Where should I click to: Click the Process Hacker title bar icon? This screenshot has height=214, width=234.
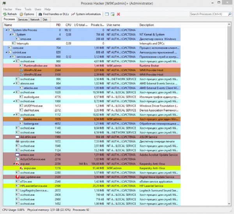(4, 3)
